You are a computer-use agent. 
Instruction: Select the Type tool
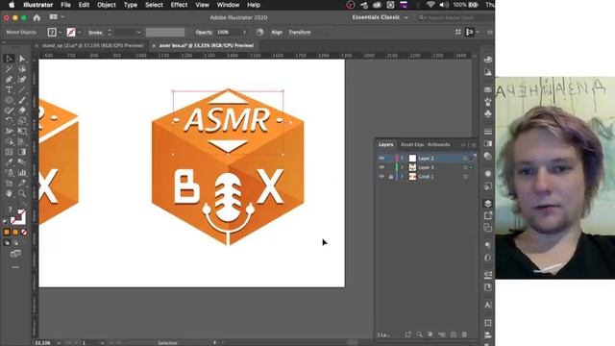pos(9,89)
